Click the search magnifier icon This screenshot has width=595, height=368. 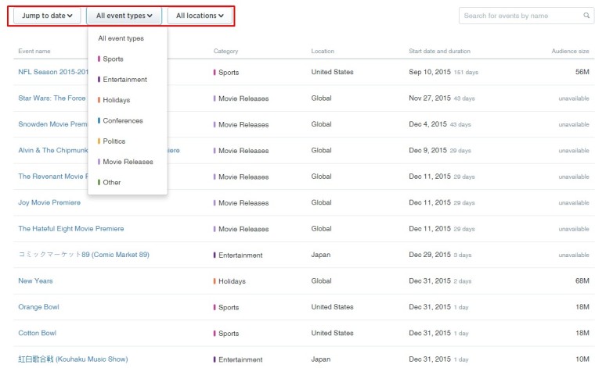pos(586,16)
